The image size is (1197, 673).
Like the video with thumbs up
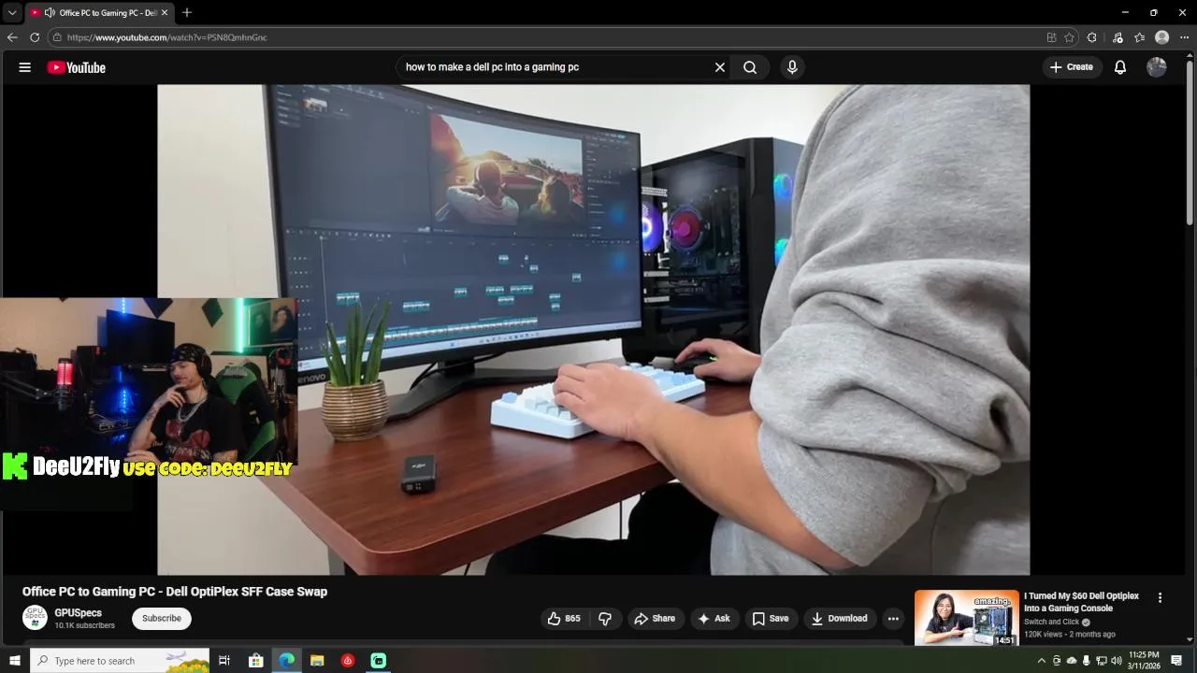[x=564, y=619]
